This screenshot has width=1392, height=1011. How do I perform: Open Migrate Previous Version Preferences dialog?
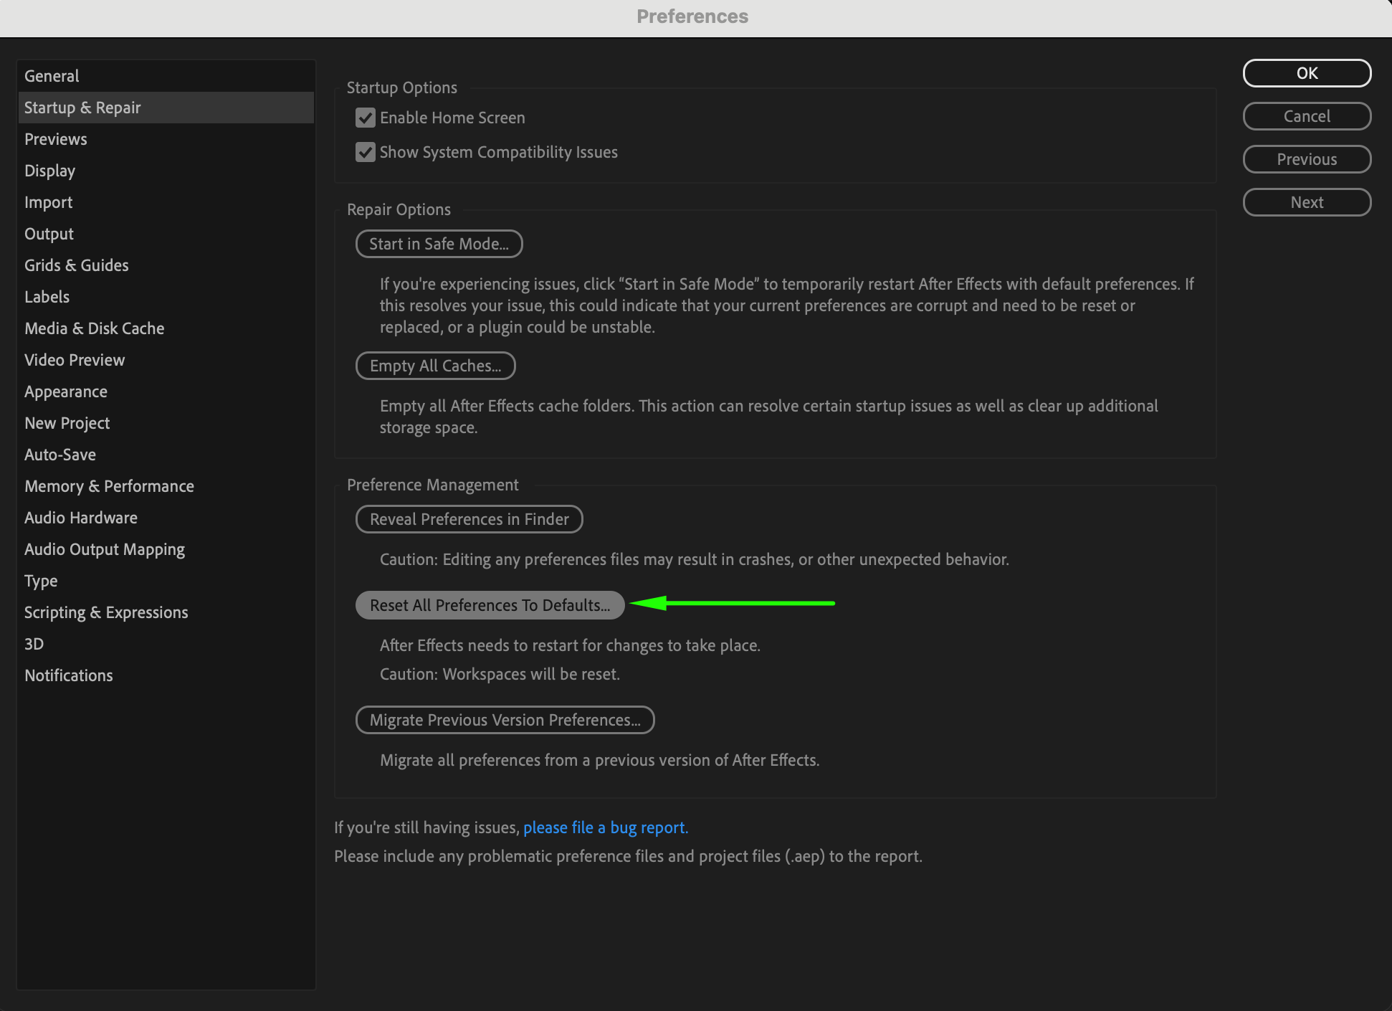coord(505,720)
